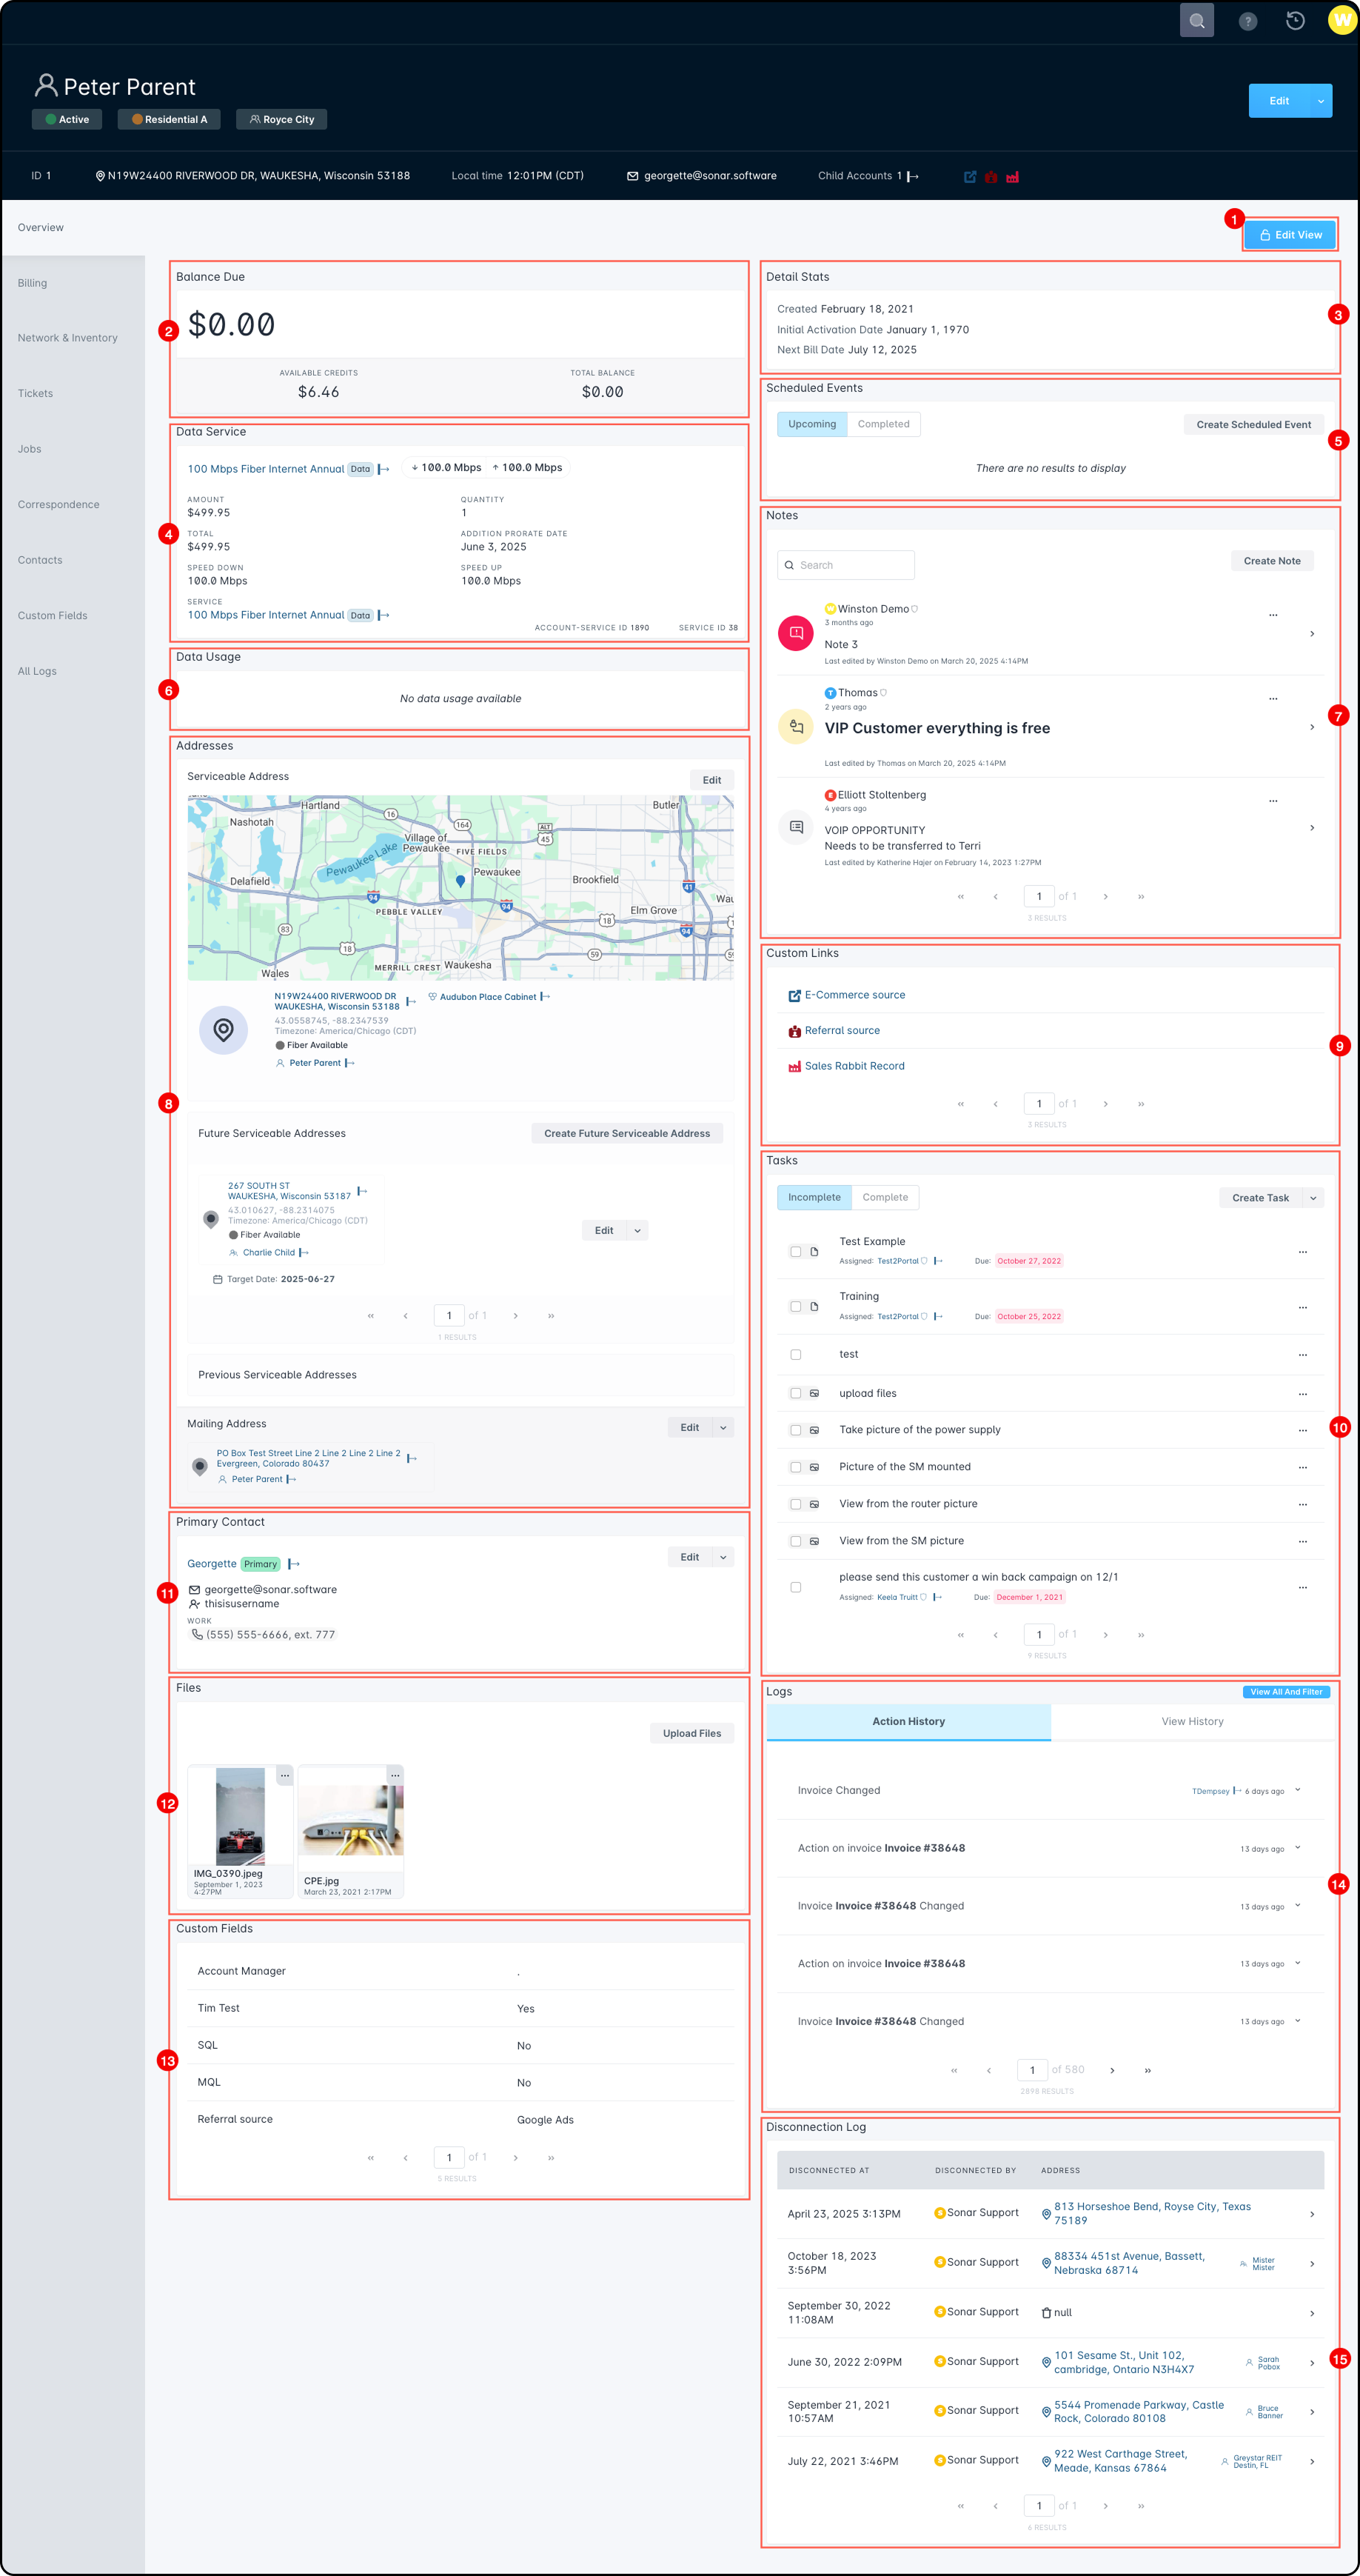Image resolution: width=1360 pixels, height=2576 pixels.
Task: Open dropdown beside Mailing Address Edit
Action: [x=723, y=1428]
